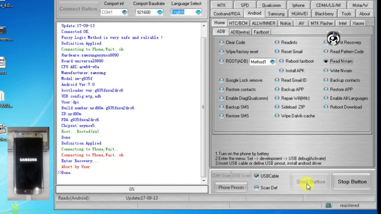Choose the Backup contacts option

click(326, 80)
